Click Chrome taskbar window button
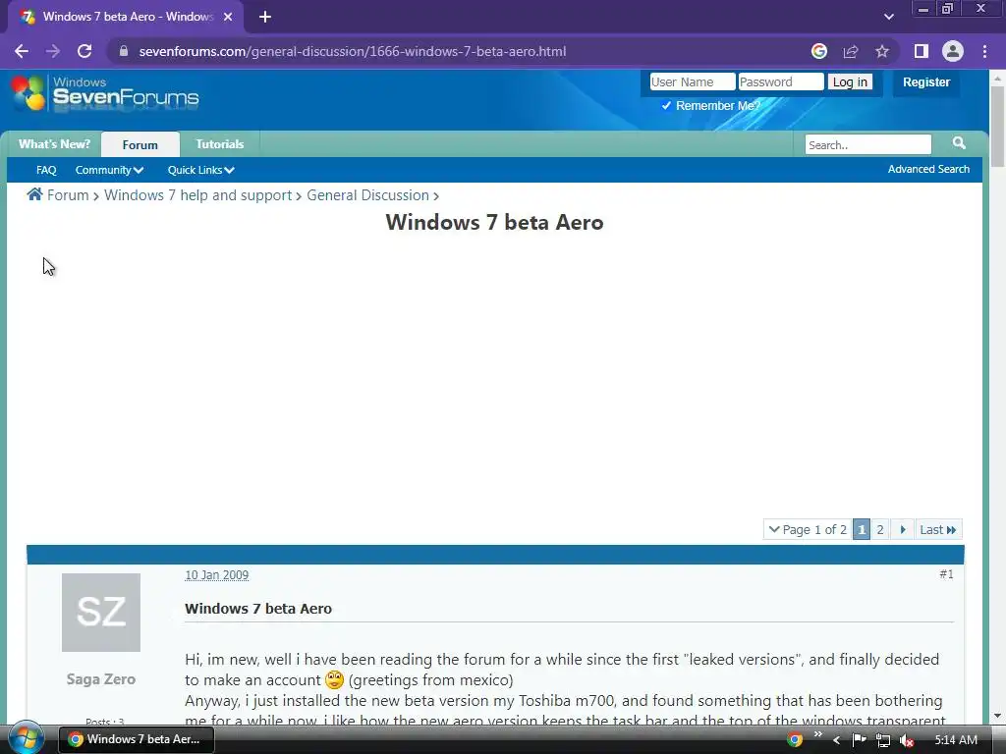This screenshot has height=754, width=1006. (136, 739)
